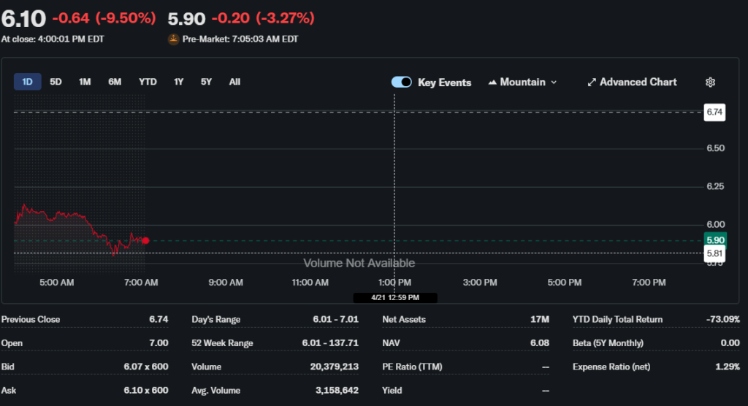Click the 6.74 previous close price label
The image size is (748, 406).
(x=714, y=112)
